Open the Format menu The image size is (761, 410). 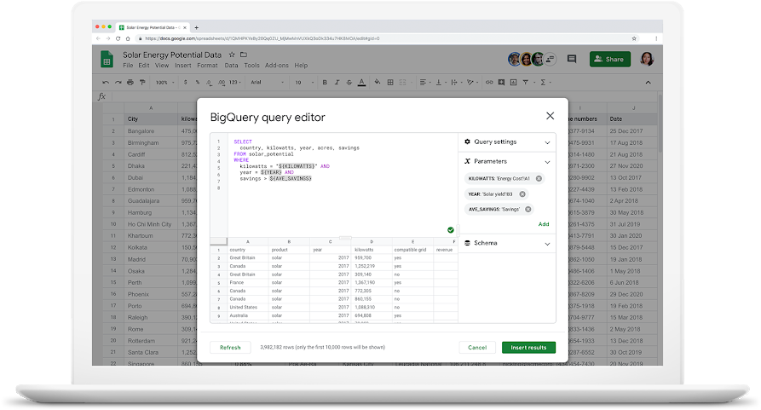click(x=207, y=66)
